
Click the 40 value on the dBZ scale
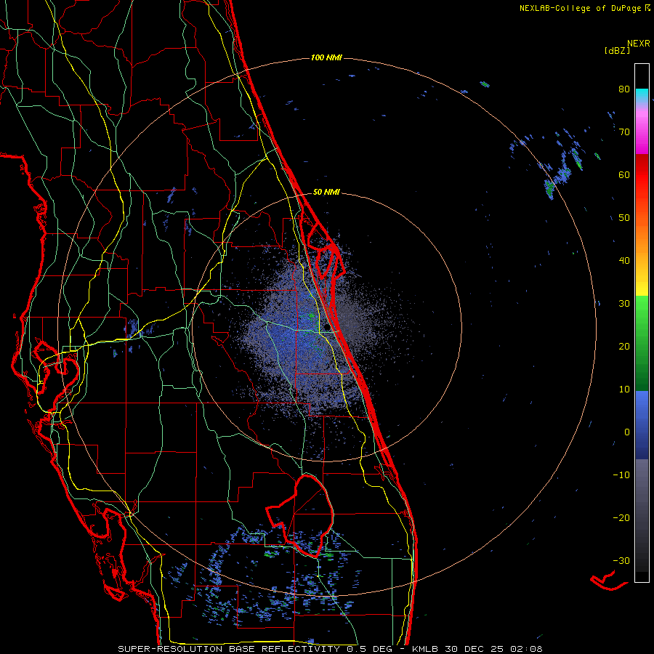[624, 261]
